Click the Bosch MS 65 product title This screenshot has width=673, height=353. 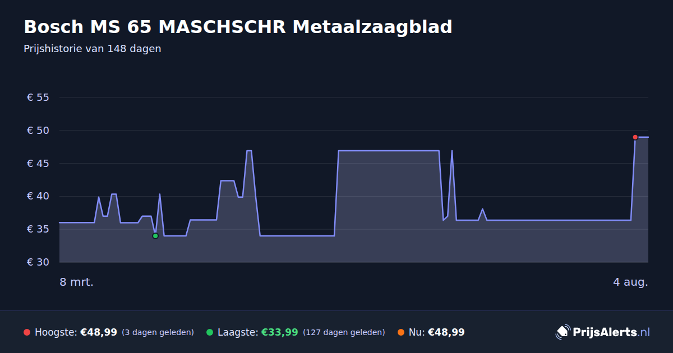[x=238, y=27]
